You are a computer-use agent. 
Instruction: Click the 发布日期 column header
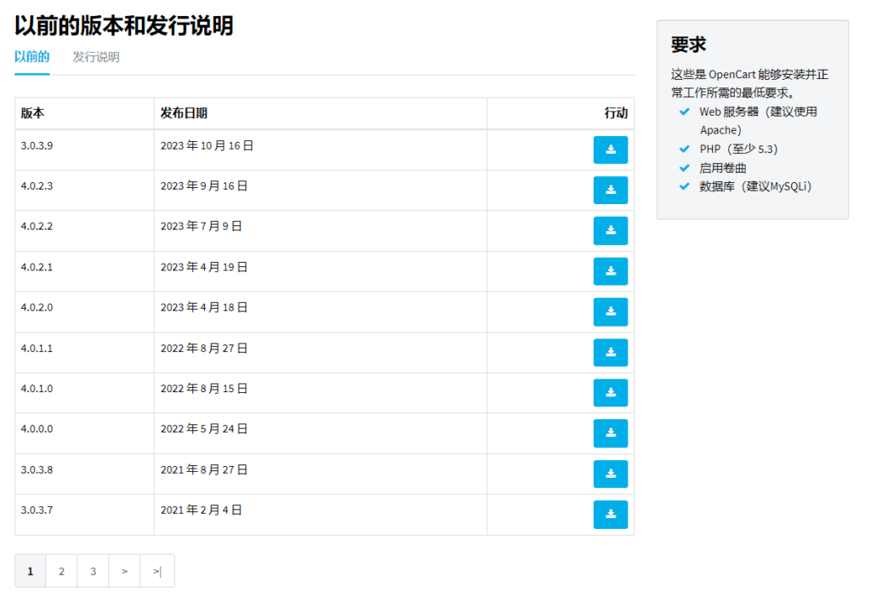coord(175,113)
